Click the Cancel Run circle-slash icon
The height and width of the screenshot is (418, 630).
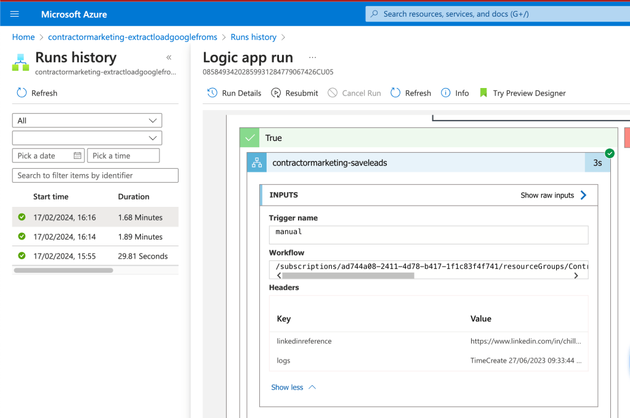333,93
